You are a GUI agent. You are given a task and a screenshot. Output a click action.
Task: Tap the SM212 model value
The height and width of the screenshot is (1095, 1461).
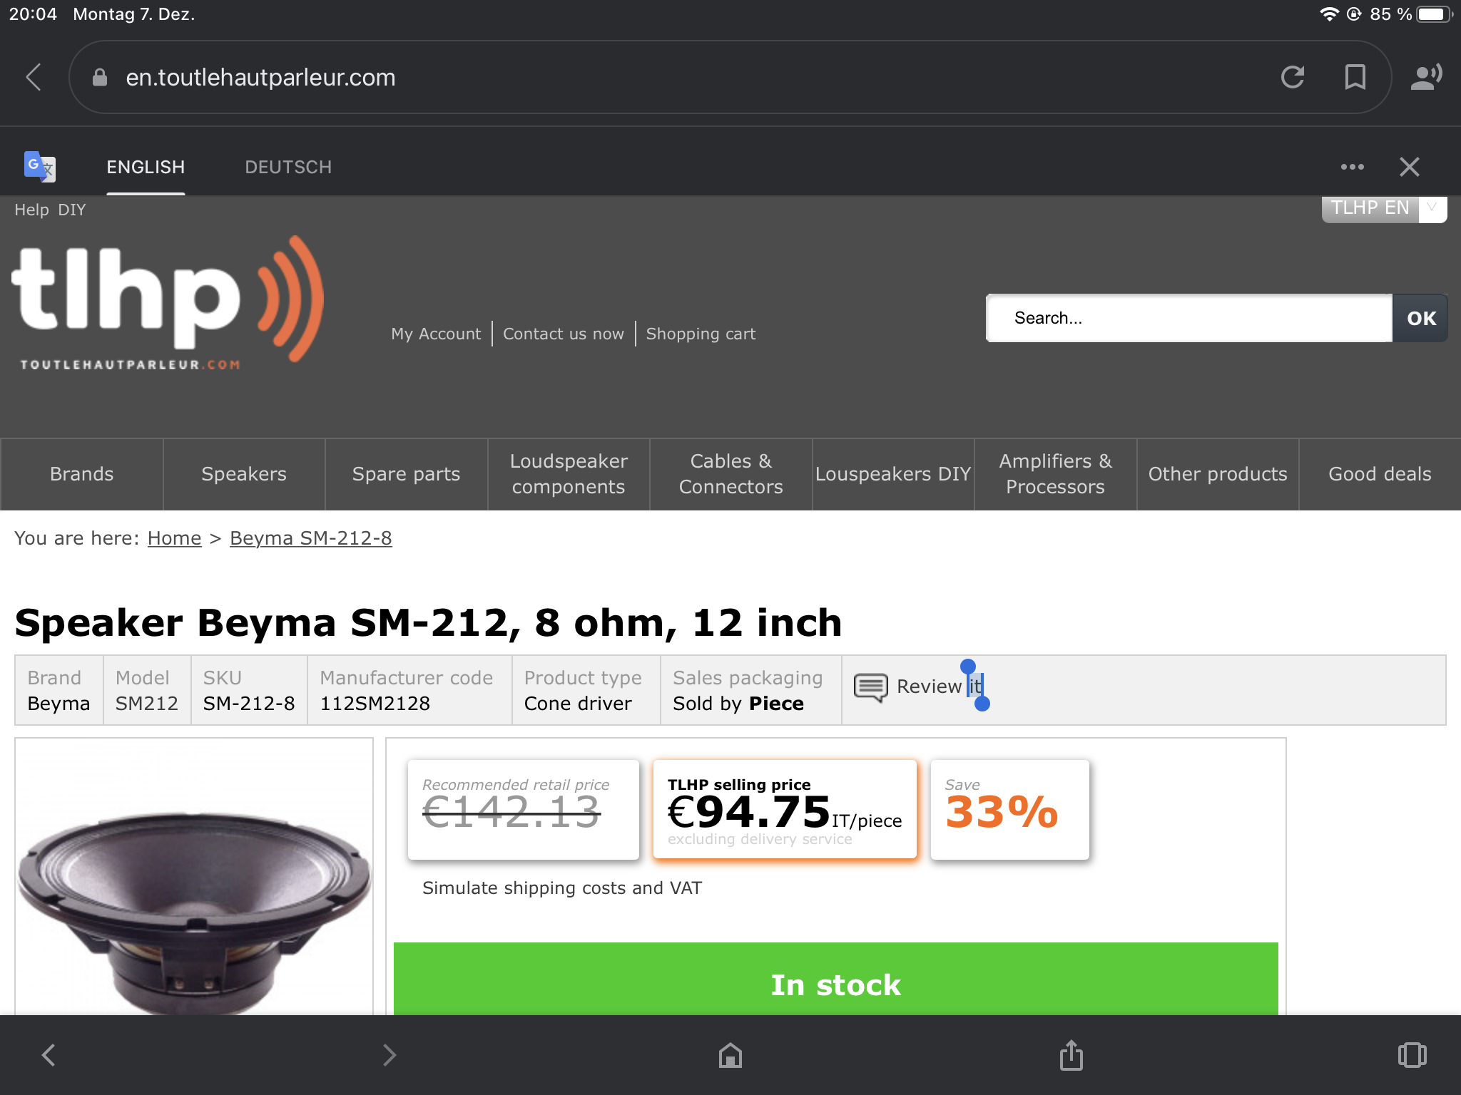(x=146, y=704)
